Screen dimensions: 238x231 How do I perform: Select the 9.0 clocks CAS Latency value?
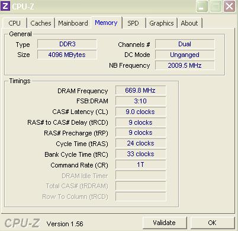[140, 112]
